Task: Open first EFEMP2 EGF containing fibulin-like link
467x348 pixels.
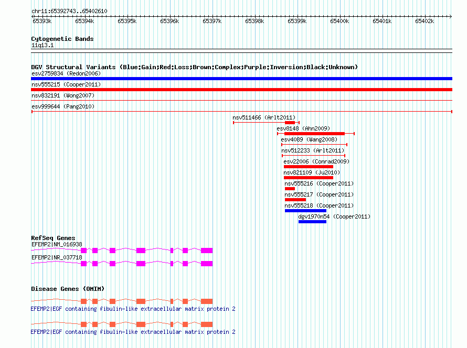Action: [x=133, y=309]
